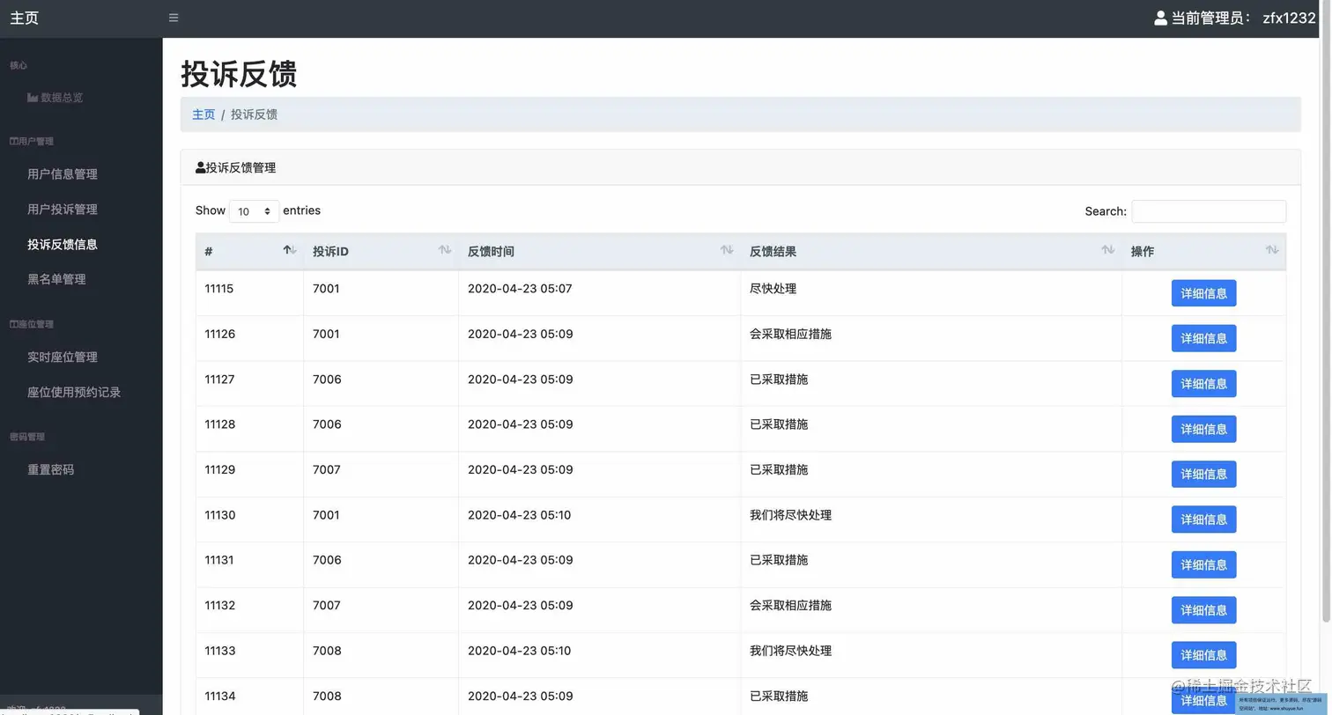
Task: Open 数据总览 in the sidebar
Action: (62, 98)
